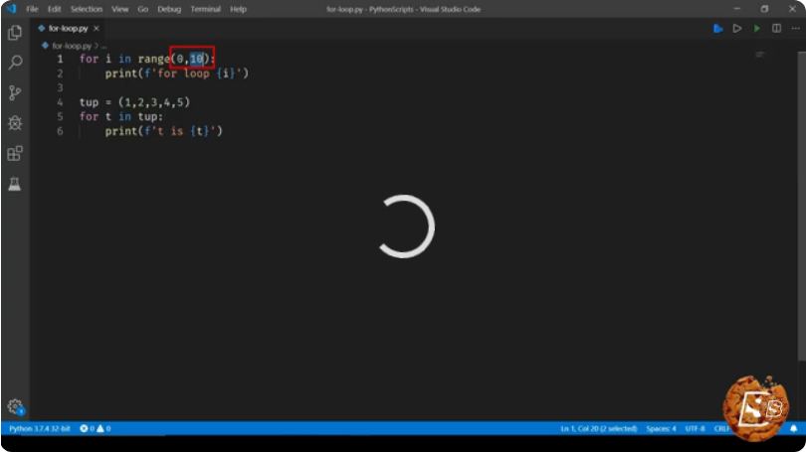Screen dimensions: 806x452
Task: Open the Test flask icon view
Action: tap(14, 184)
